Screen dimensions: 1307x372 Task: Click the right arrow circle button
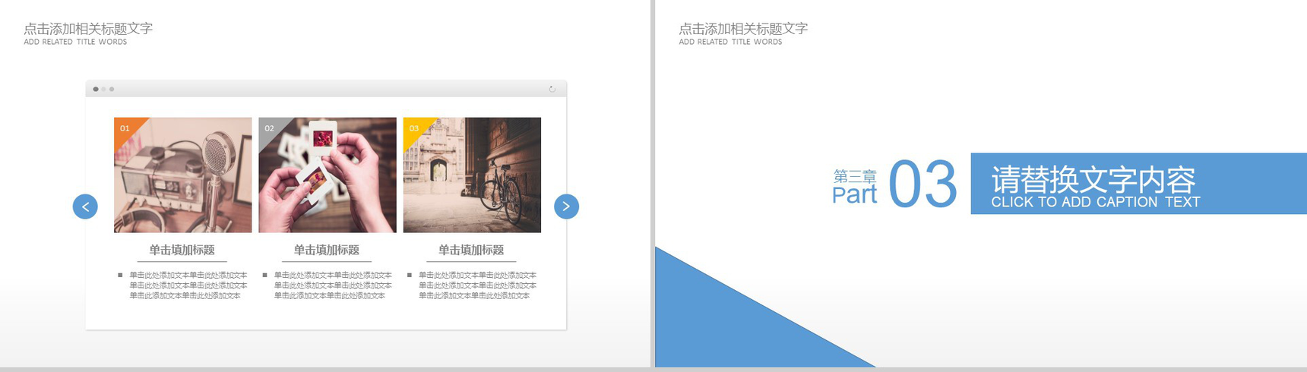(566, 206)
